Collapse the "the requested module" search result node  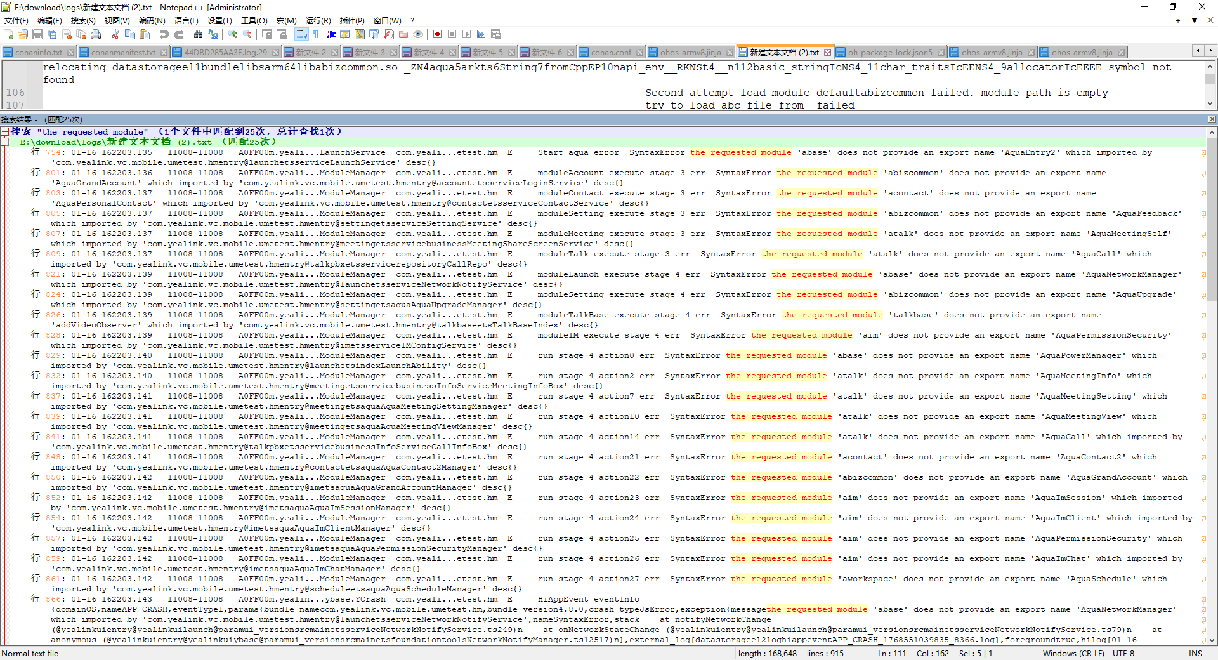click(5, 131)
